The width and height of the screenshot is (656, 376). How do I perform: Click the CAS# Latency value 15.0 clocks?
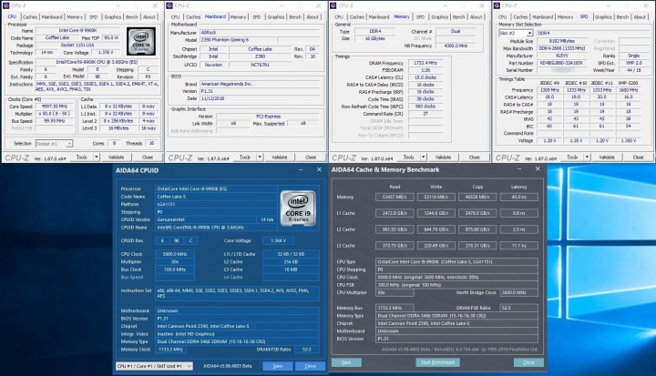click(425, 77)
